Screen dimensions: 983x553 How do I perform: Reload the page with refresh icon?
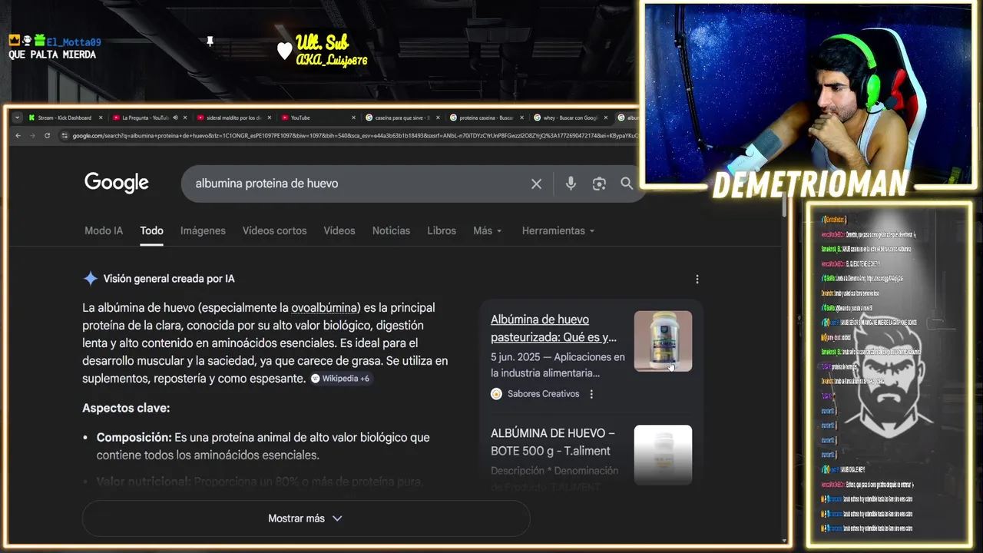click(47, 136)
